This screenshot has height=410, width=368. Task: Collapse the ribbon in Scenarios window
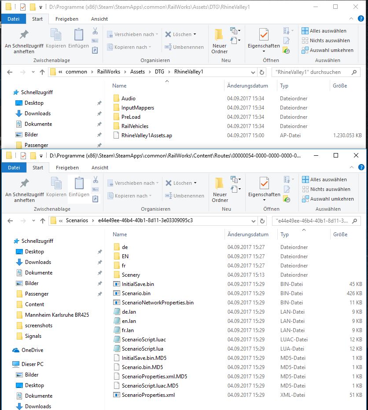352,167
